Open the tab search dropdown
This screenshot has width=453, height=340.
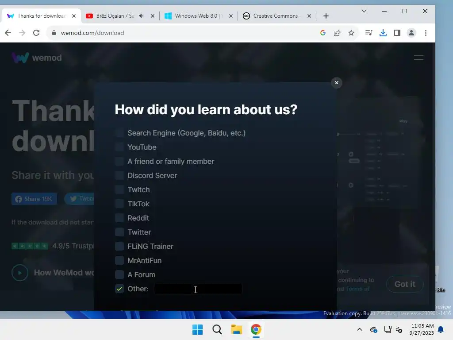tap(364, 11)
